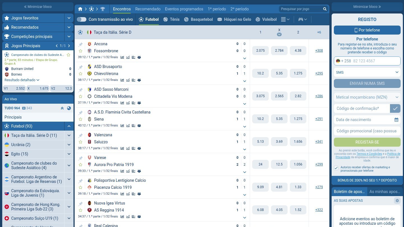Go to the home icon in breadcrumb
Viewport: 404px width, 227px height.
[80, 9]
